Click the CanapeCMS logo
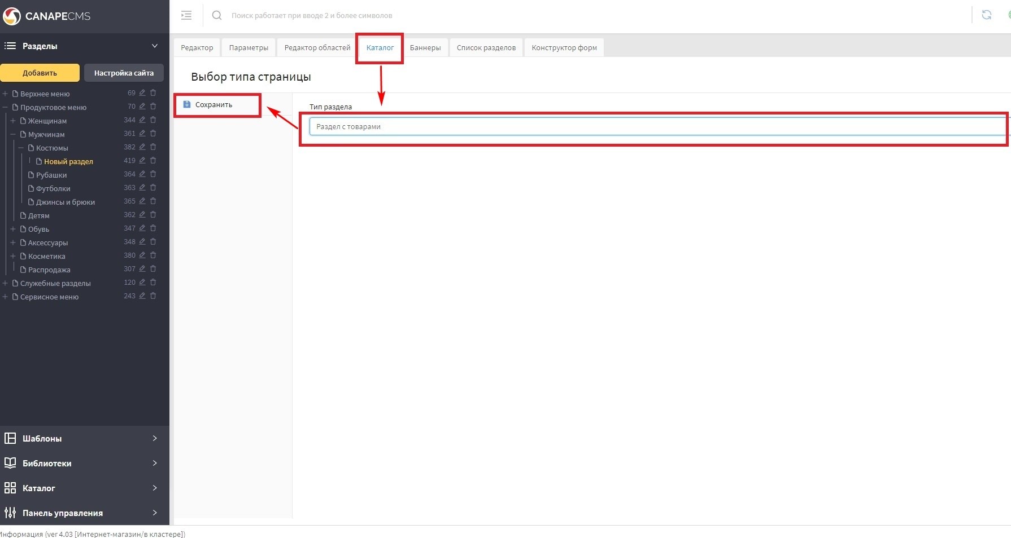The width and height of the screenshot is (1011, 538). (47, 16)
